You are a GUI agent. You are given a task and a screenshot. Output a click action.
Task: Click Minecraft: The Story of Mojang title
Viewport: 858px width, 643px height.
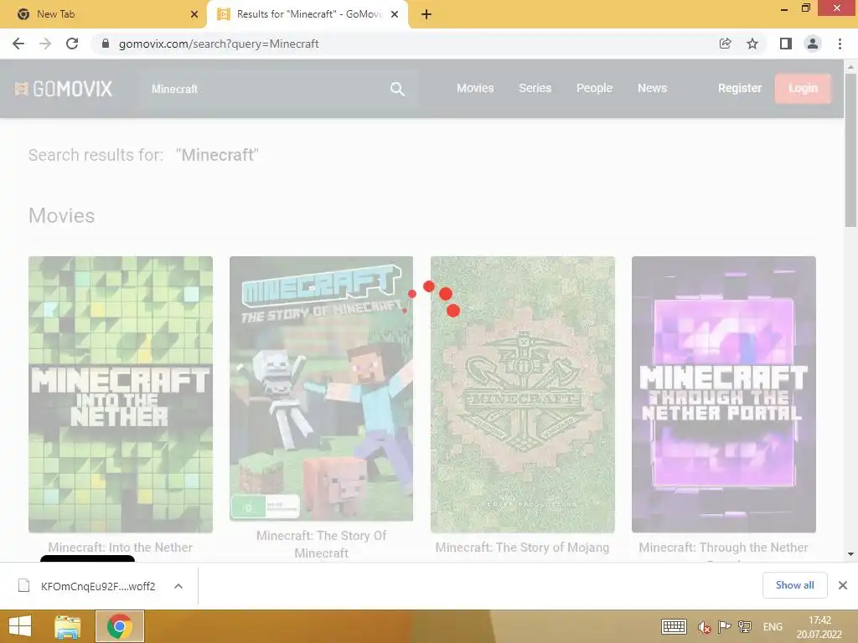[x=522, y=547]
